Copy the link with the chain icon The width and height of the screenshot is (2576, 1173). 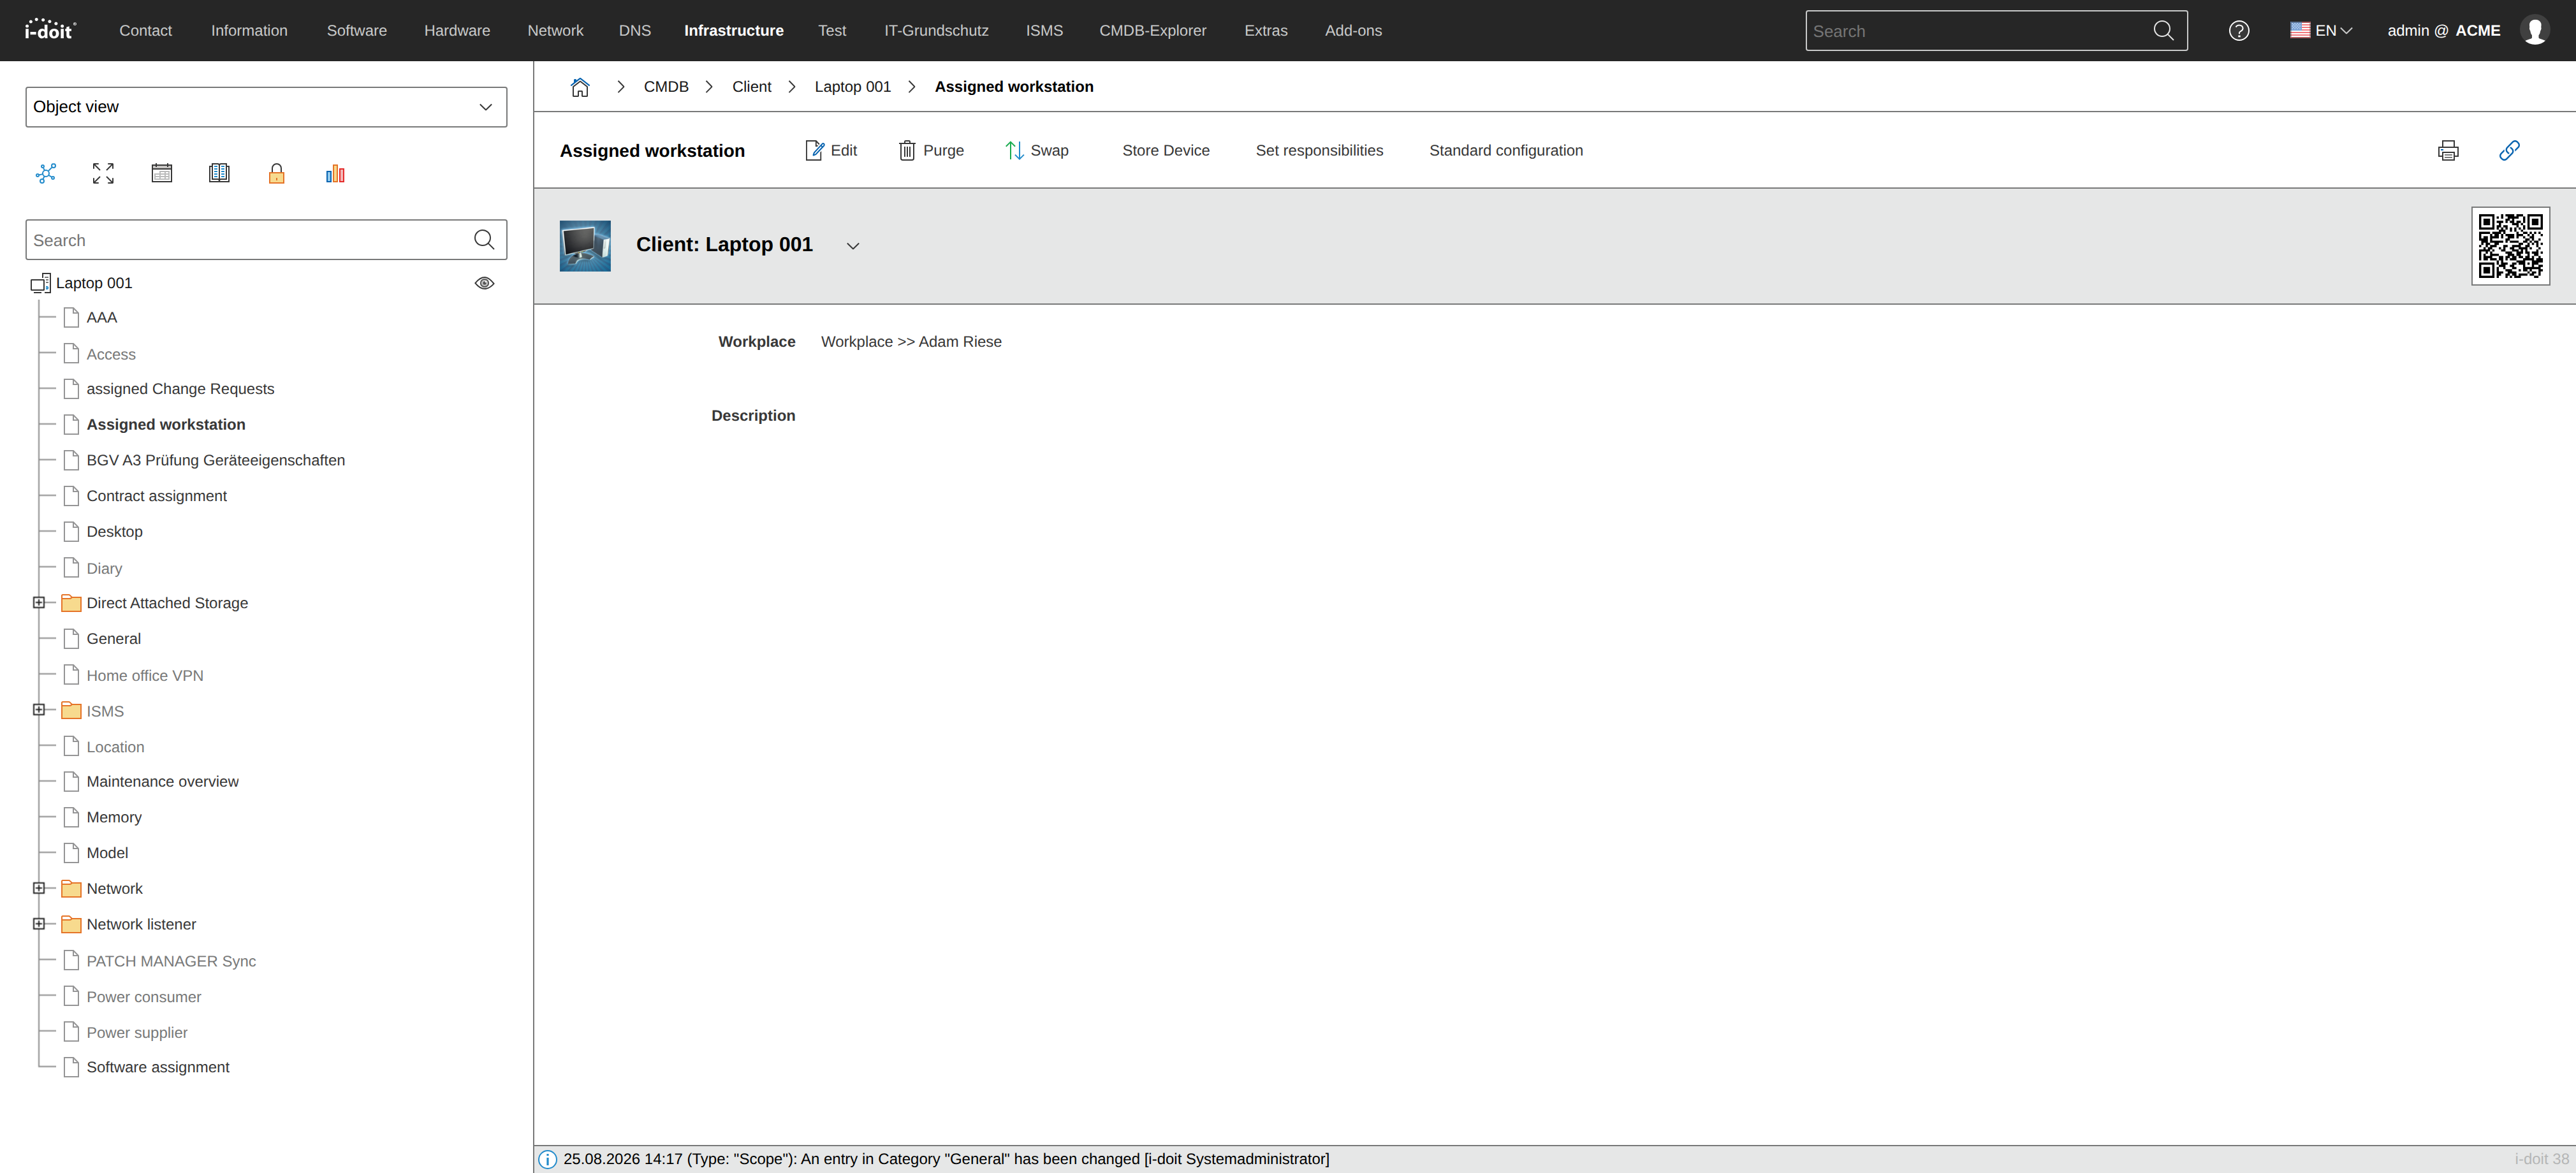[2509, 151]
